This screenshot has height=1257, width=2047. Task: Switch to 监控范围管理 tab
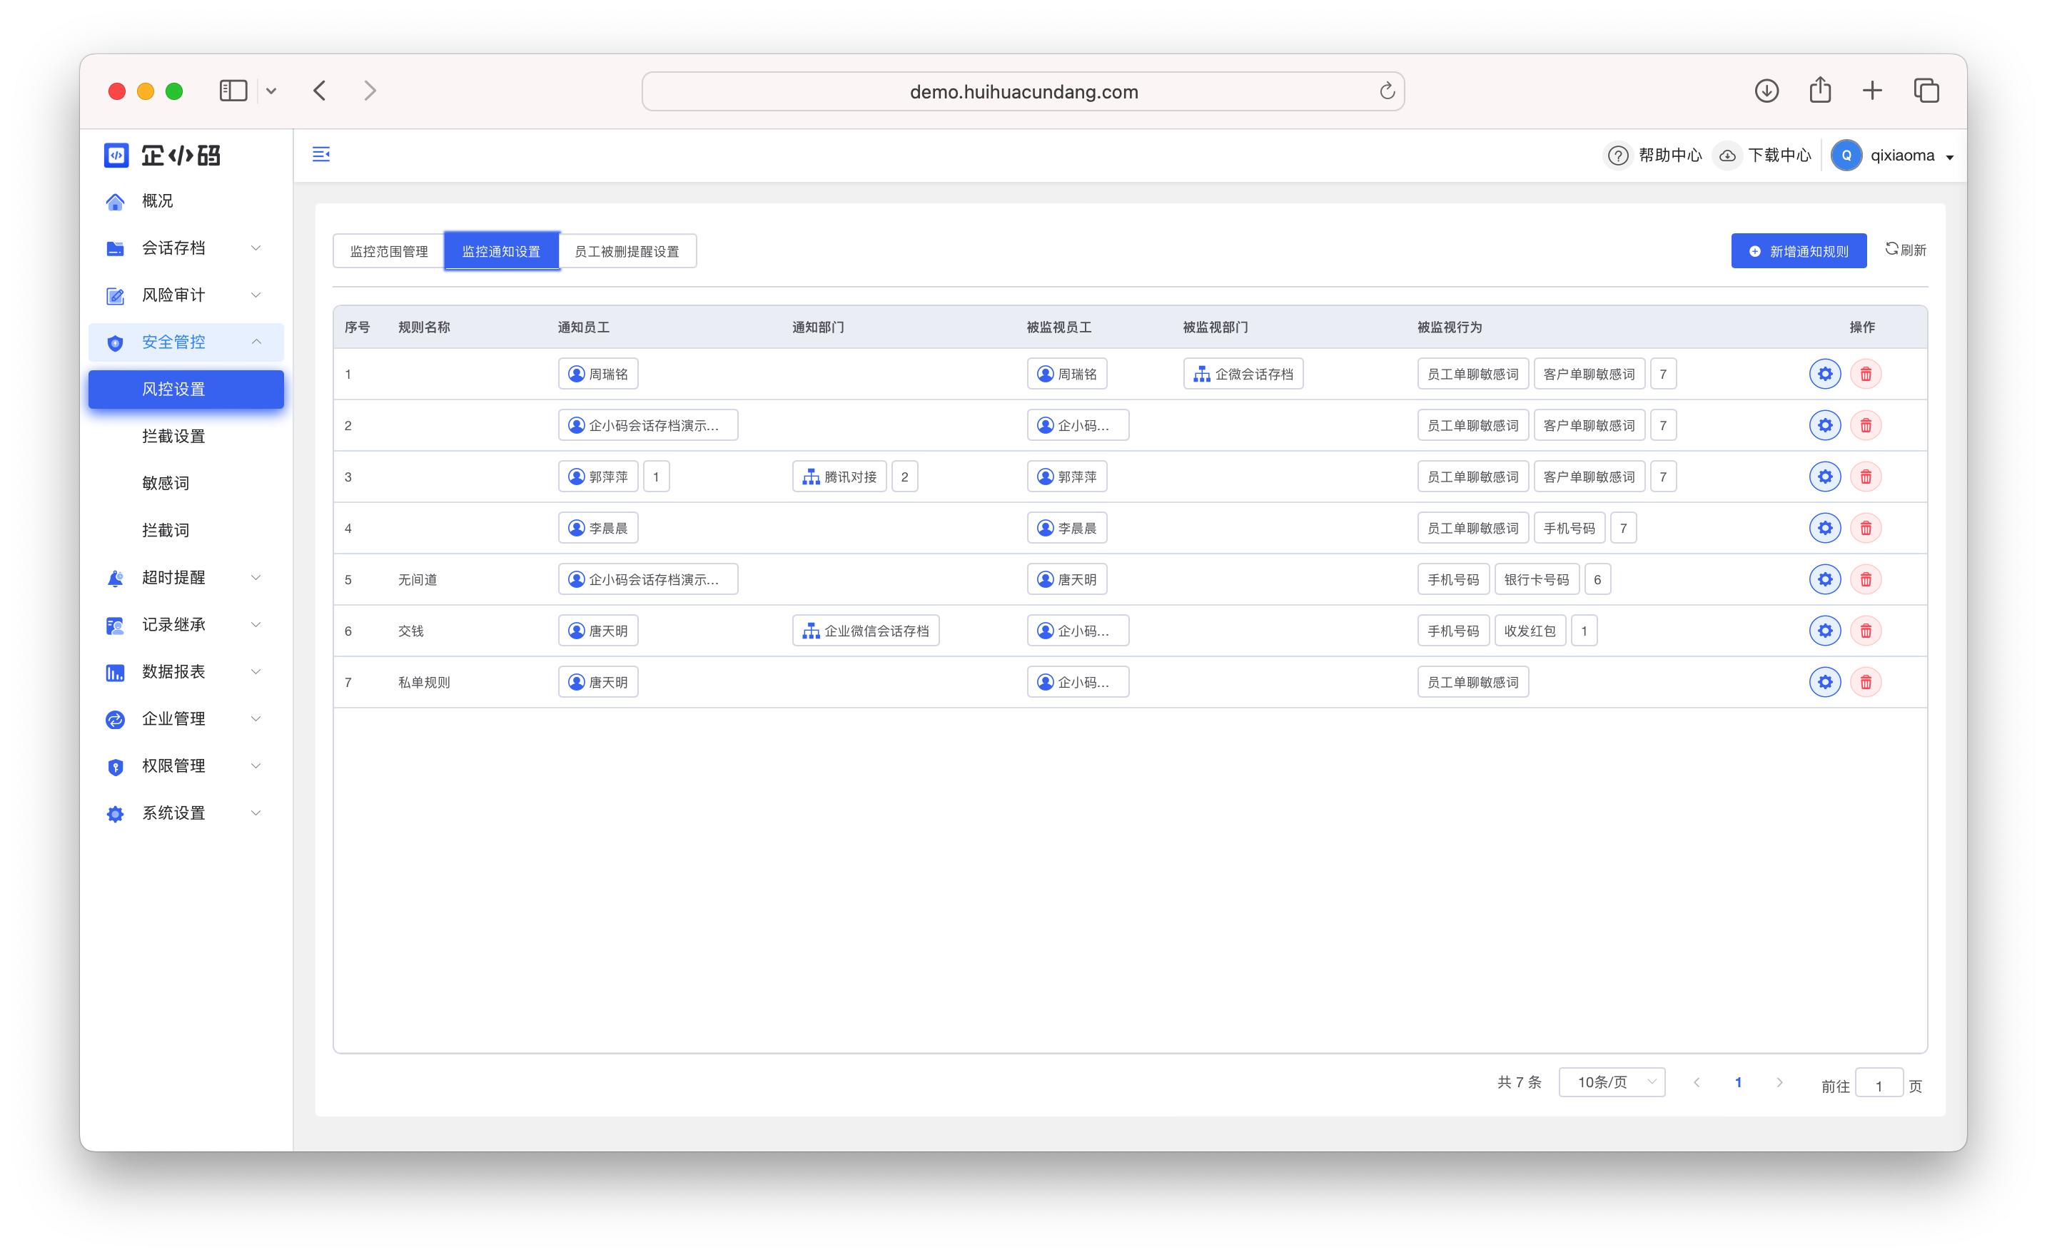[x=388, y=251]
